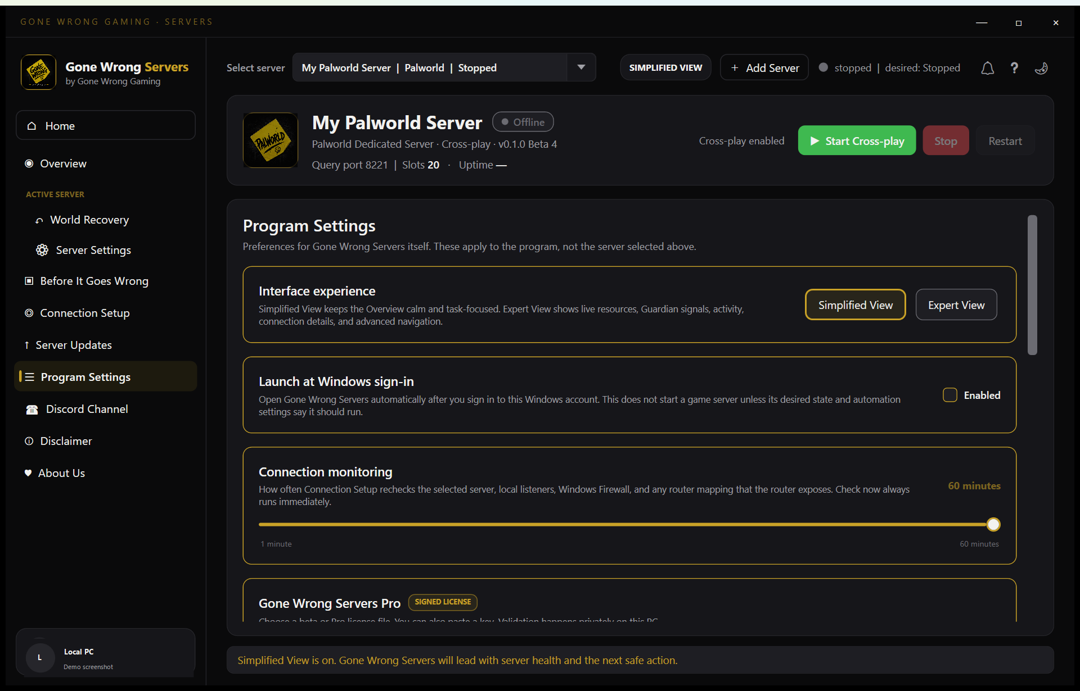Click the 'Query port 8221' text
Screen dimensions: 1080x691
pyautogui.click(x=350, y=165)
